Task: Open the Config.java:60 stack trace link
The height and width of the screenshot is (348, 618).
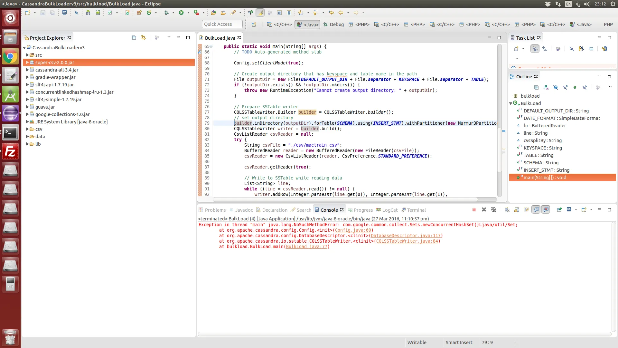Action: [x=353, y=230]
